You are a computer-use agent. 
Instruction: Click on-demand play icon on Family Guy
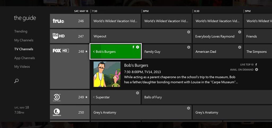tap(189, 47)
